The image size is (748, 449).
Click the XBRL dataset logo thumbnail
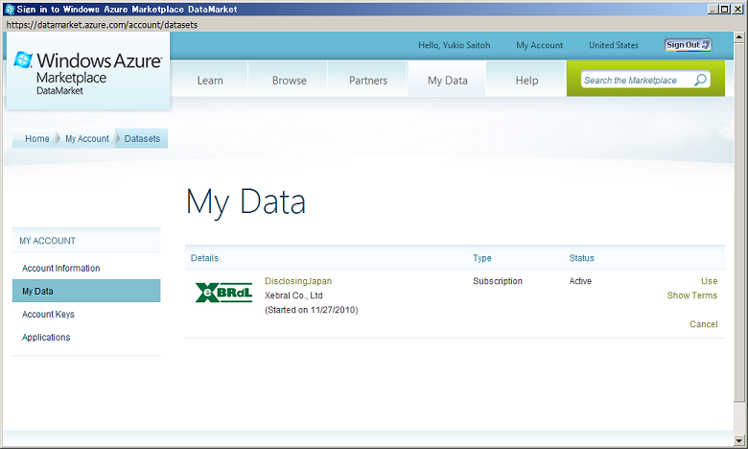pyautogui.click(x=223, y=292)
